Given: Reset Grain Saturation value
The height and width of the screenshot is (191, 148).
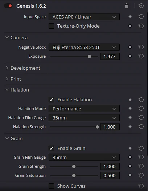Looking at the screenshot, I should [141, 175].
